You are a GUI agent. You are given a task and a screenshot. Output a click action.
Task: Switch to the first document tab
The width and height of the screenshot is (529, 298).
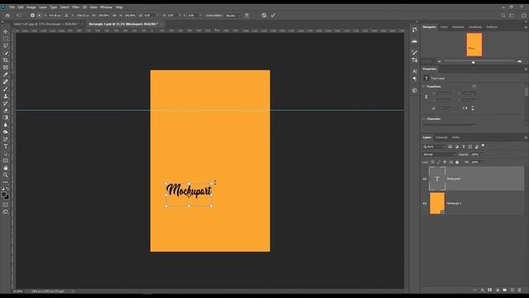tap(46, 24)
